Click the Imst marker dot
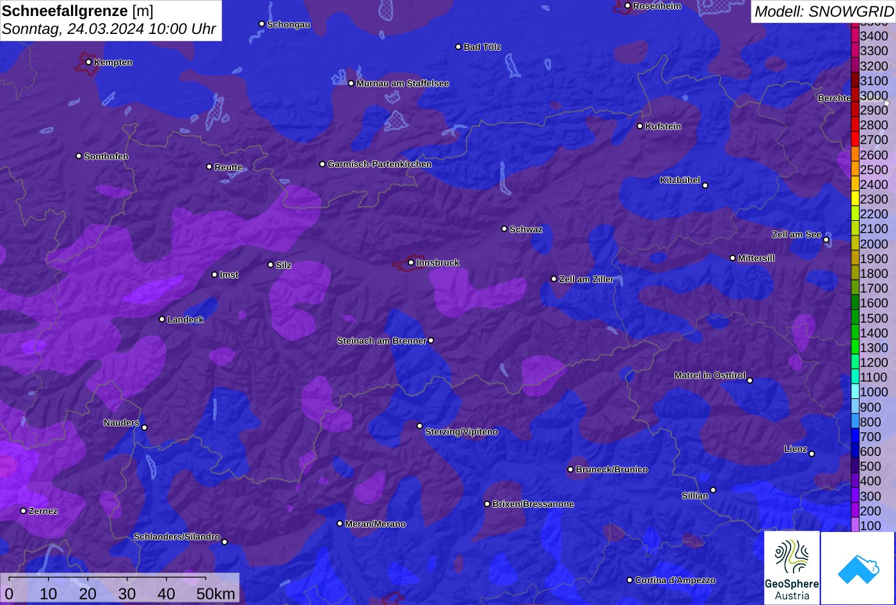896x605 pixels. (214, 275)
